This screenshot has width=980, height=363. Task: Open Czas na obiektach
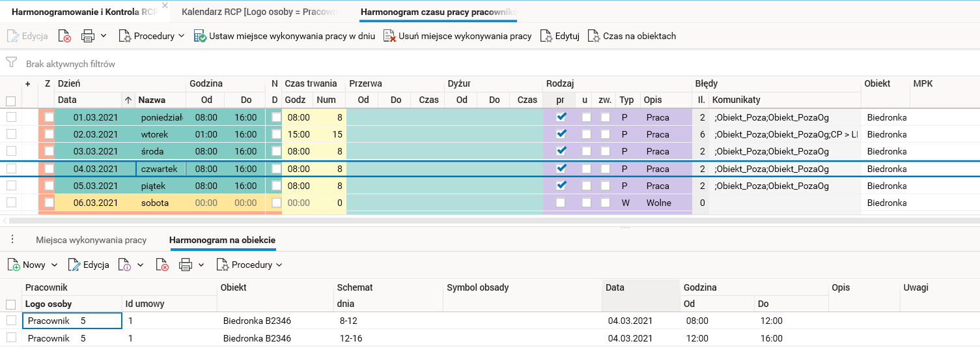pyautogui.click(x=632, y=36)
